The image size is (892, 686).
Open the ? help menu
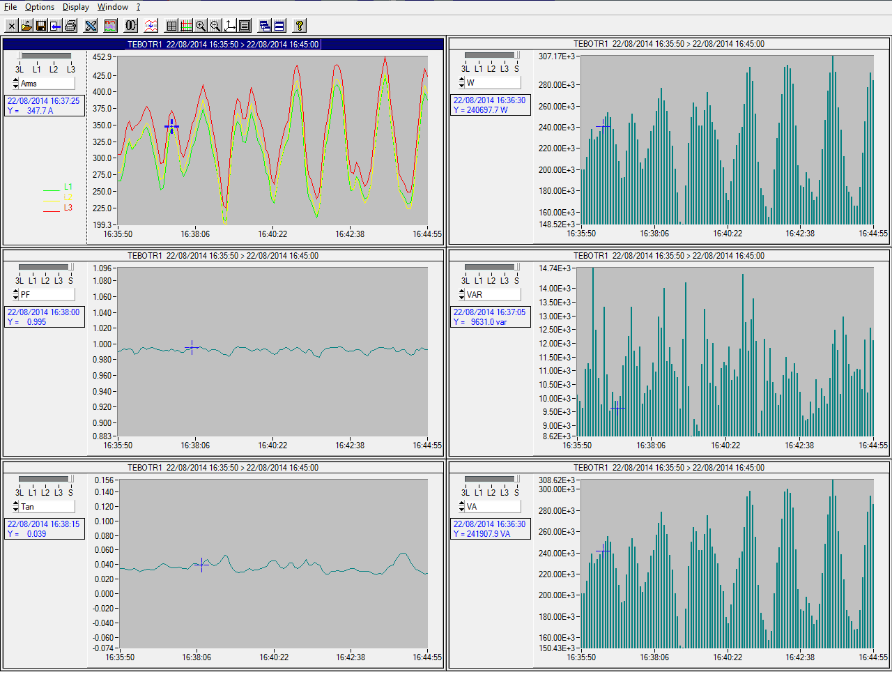[138, 7]
